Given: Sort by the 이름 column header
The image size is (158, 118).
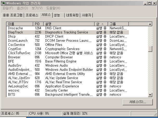Looking at the screenshot, I should pos(20,24).
